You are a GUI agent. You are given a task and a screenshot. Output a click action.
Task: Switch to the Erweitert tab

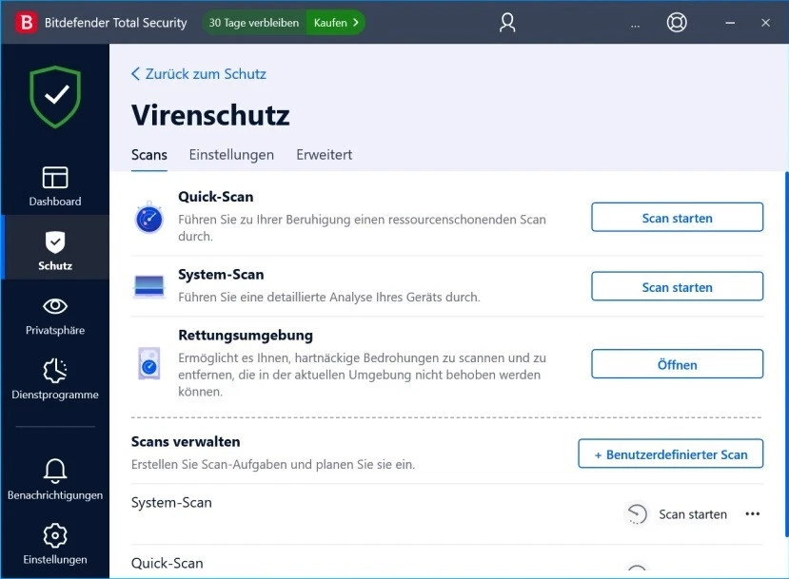click(x=324, y=154)
